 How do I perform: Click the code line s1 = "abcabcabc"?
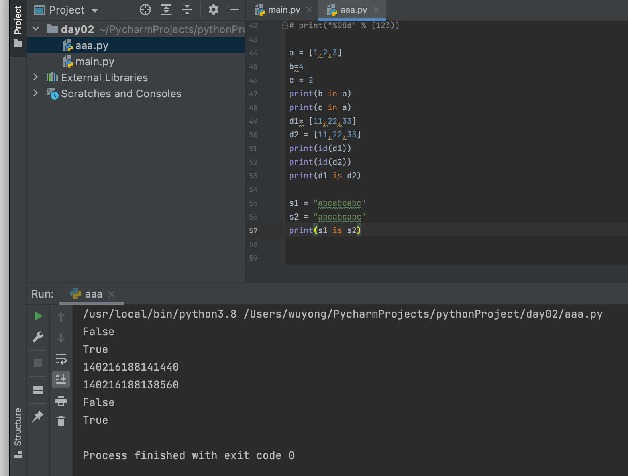(327, 203)
